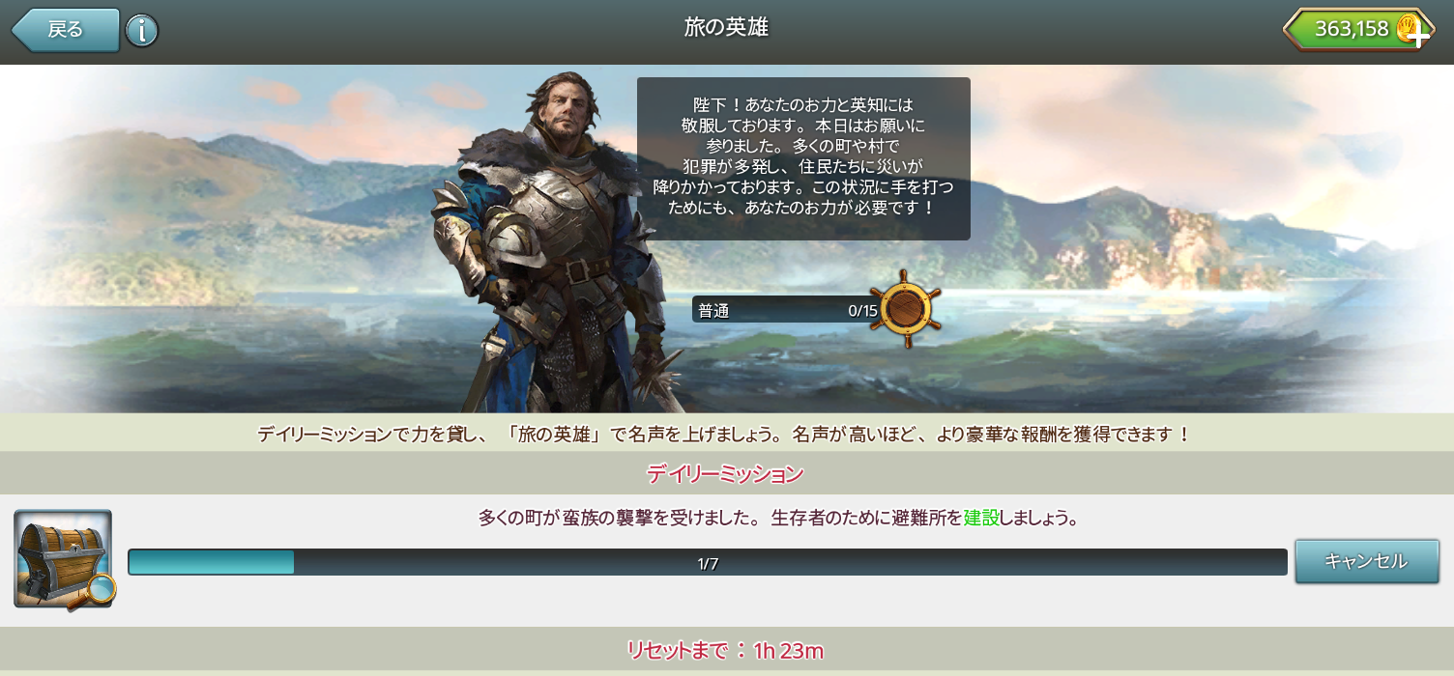1454x676 pixels.
Task: Click the mission description about 蛮族の襲撃
Action: tap(778, 518)
